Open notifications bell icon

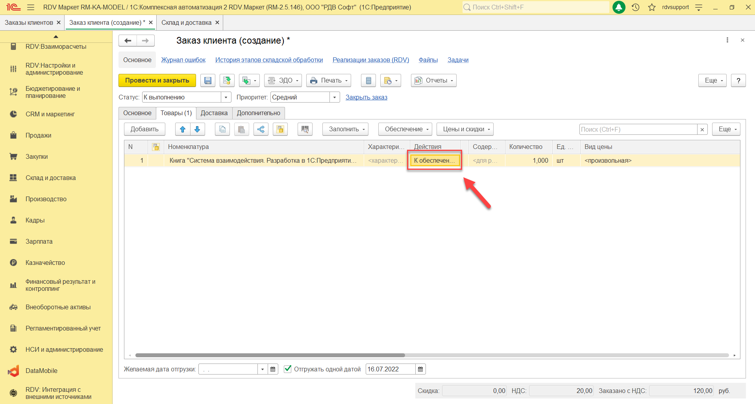point(619,7)
